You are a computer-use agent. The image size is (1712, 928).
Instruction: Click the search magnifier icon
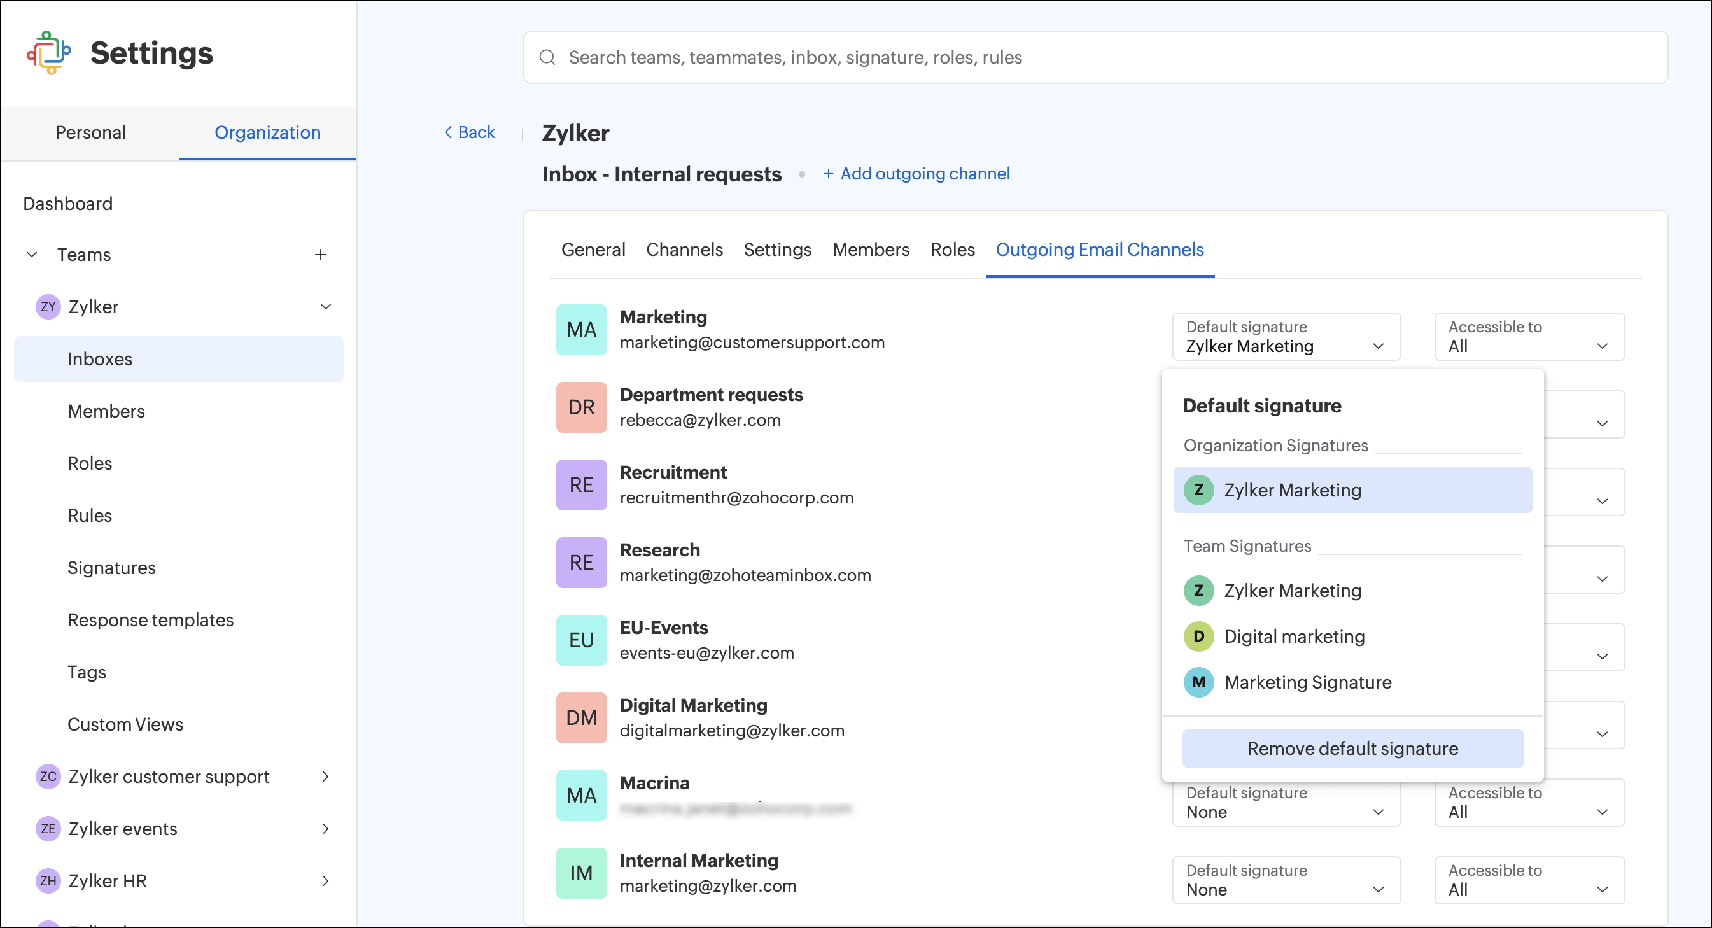[547, 57]
